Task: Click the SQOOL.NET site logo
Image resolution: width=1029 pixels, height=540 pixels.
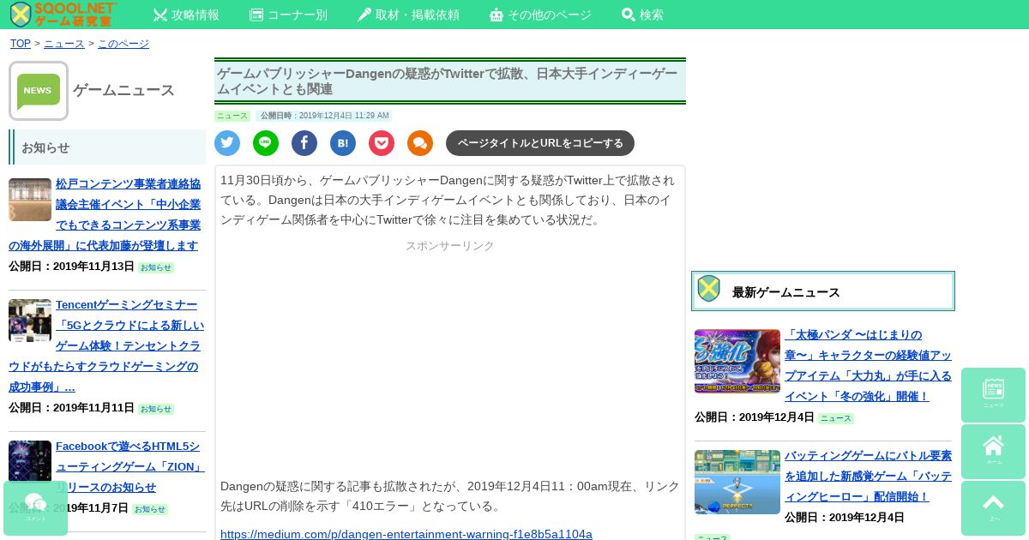Action: click(x=63, y=14)
